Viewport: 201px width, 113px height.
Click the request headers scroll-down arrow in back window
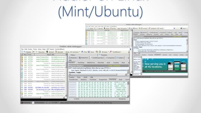coord(187,51)
